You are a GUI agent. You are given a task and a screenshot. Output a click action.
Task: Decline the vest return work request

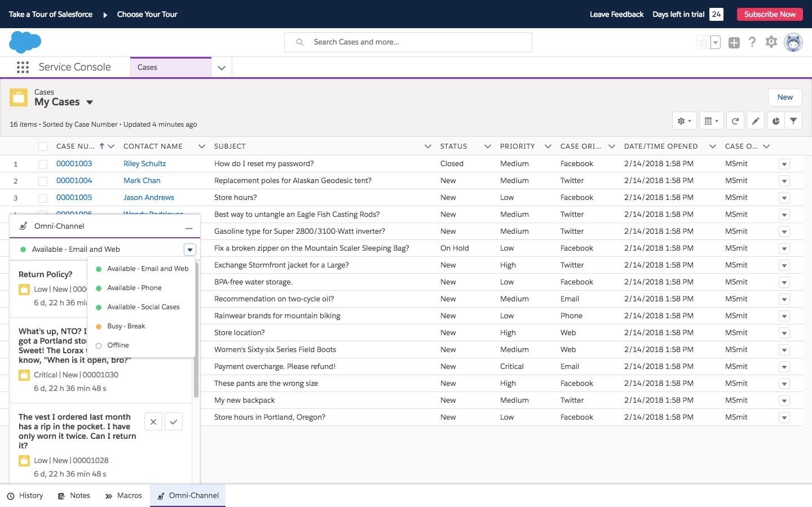pyautogui.click(x=153, y=421)
